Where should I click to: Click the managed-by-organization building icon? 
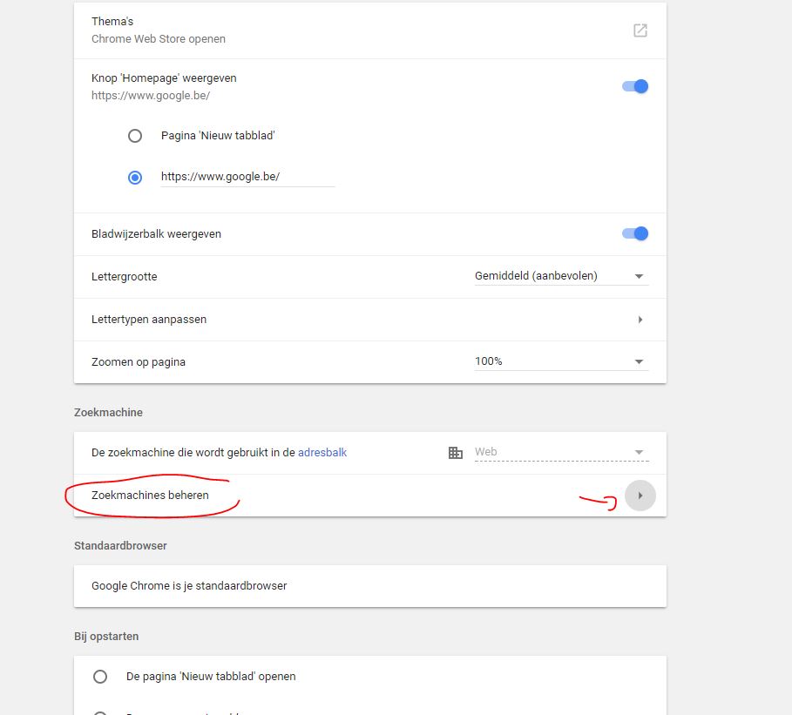[455, 453]
